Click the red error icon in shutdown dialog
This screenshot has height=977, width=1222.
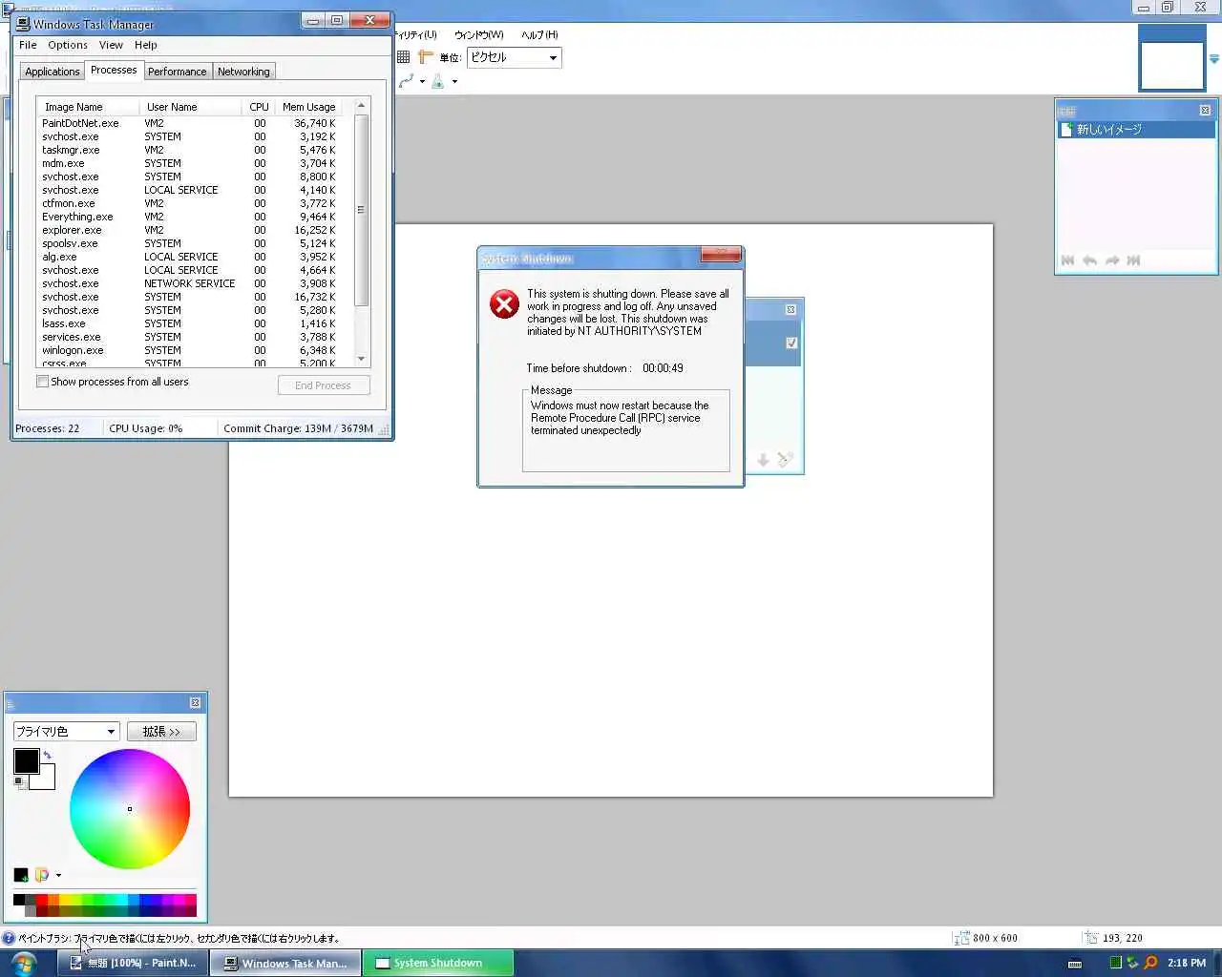pos(504,304)
